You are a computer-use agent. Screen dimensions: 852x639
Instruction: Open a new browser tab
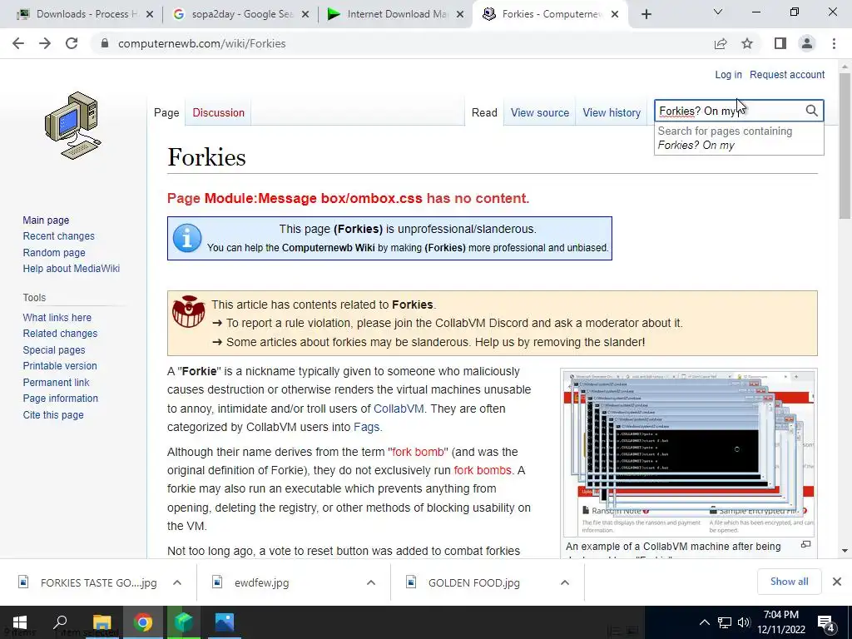point(646,14)
